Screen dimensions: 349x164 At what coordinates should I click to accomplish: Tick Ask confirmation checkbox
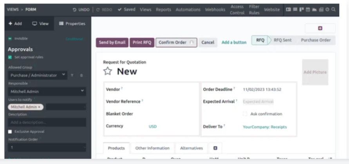[245, 114]
